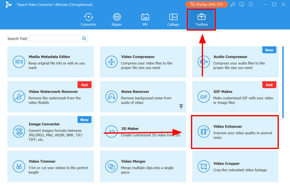The width and height of the screenshot is (290, 185).
Task: Open the feedback chat icon
Action: point(242,5)
